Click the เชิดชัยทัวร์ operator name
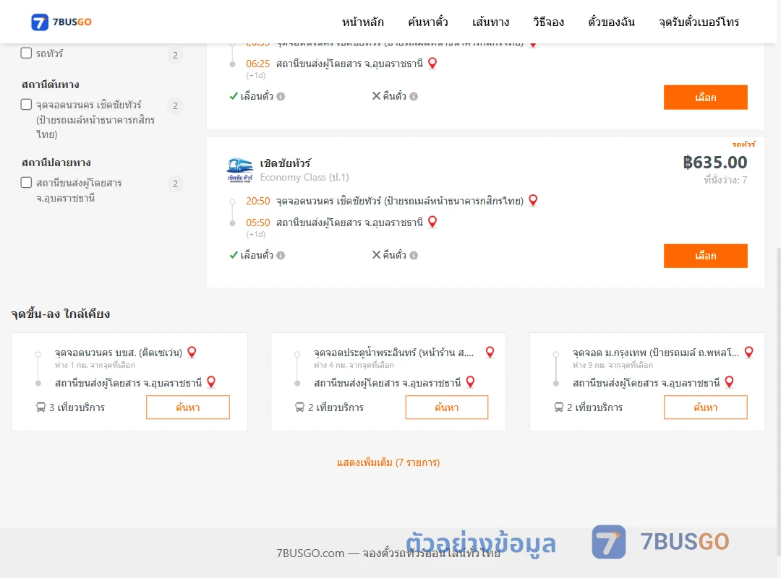The width and height of the screenshot is (781, 578). [286, 163]
